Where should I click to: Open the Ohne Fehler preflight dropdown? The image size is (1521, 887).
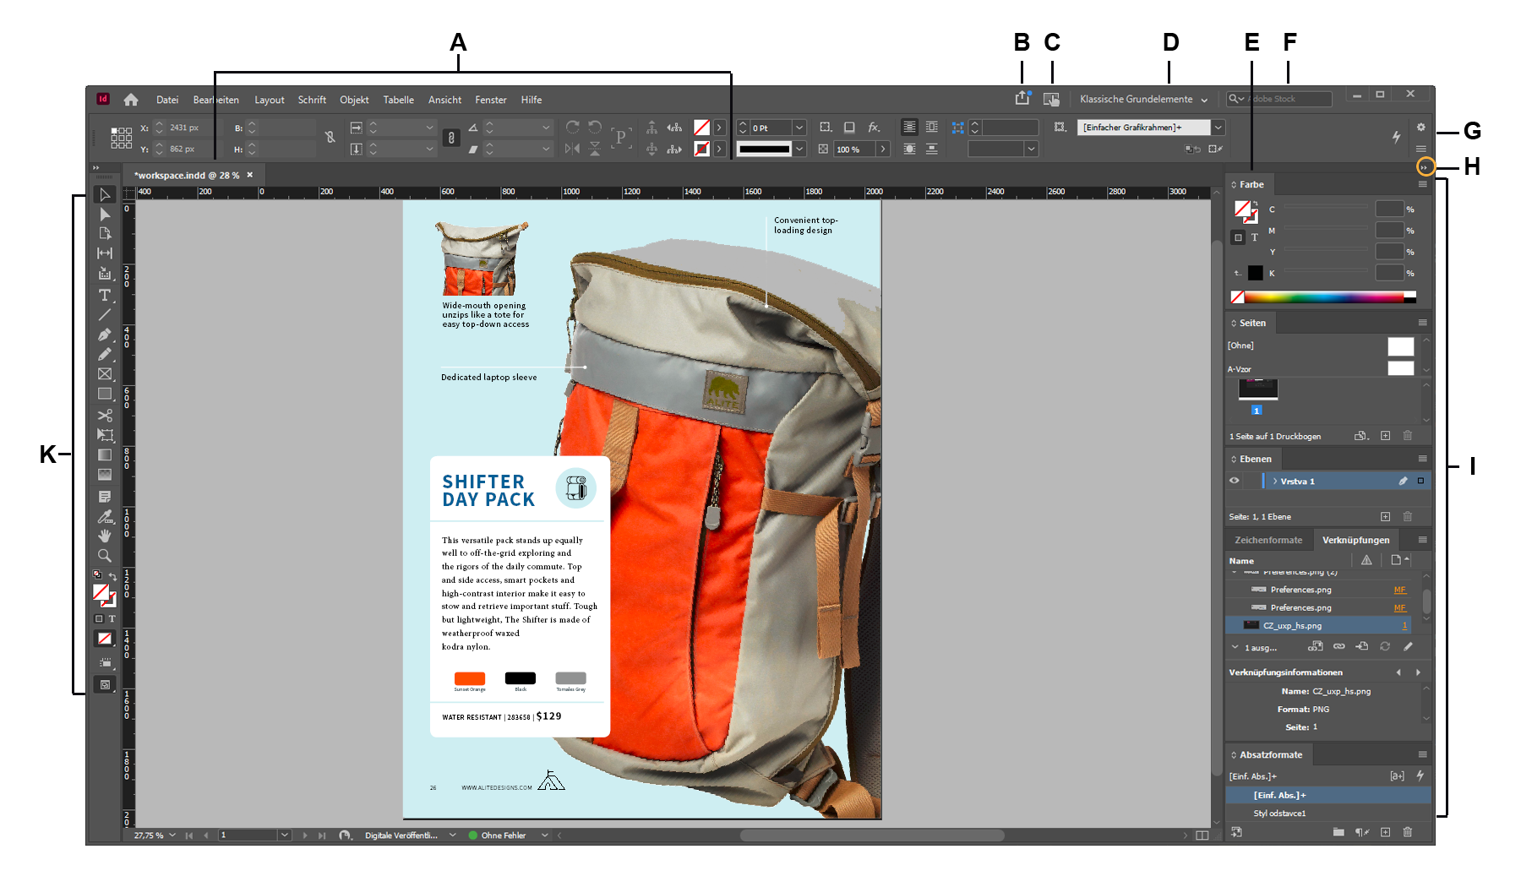[x=544, y=835]
